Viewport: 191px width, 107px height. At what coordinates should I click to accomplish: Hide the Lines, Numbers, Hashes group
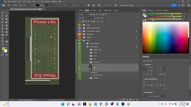[79, 31]
